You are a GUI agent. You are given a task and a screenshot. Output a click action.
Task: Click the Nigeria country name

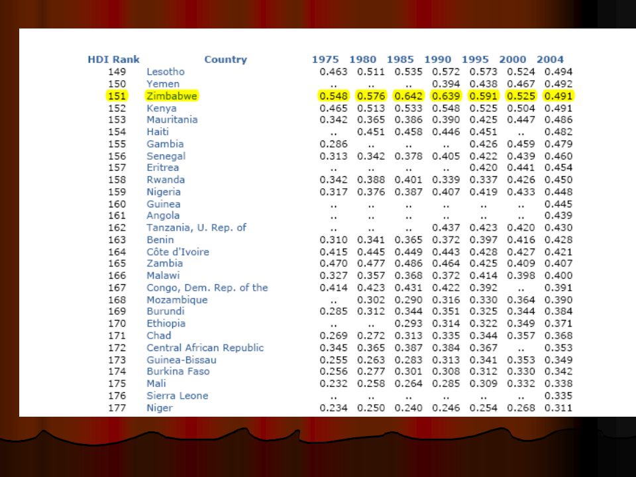pos(164,192)
